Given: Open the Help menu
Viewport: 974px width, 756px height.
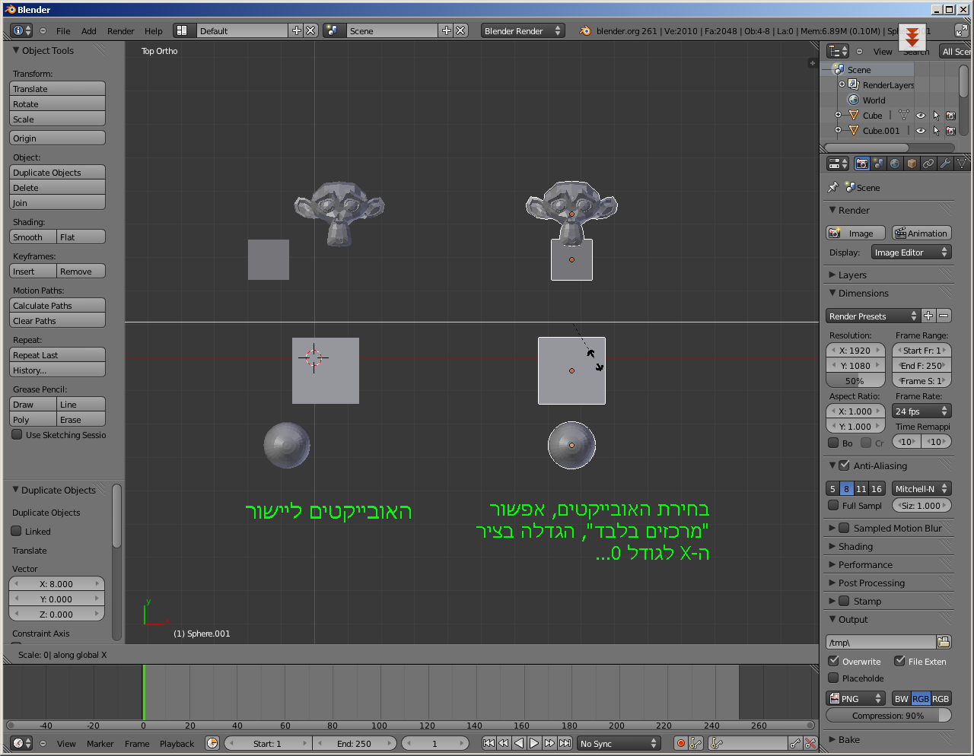Looking at the screenshot, I should point(154,31).
